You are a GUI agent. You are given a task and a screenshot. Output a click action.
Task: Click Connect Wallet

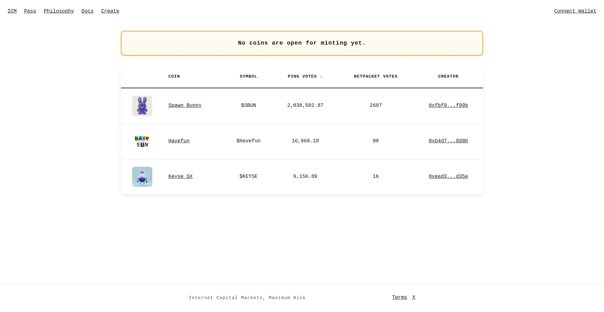click(575, 11)
